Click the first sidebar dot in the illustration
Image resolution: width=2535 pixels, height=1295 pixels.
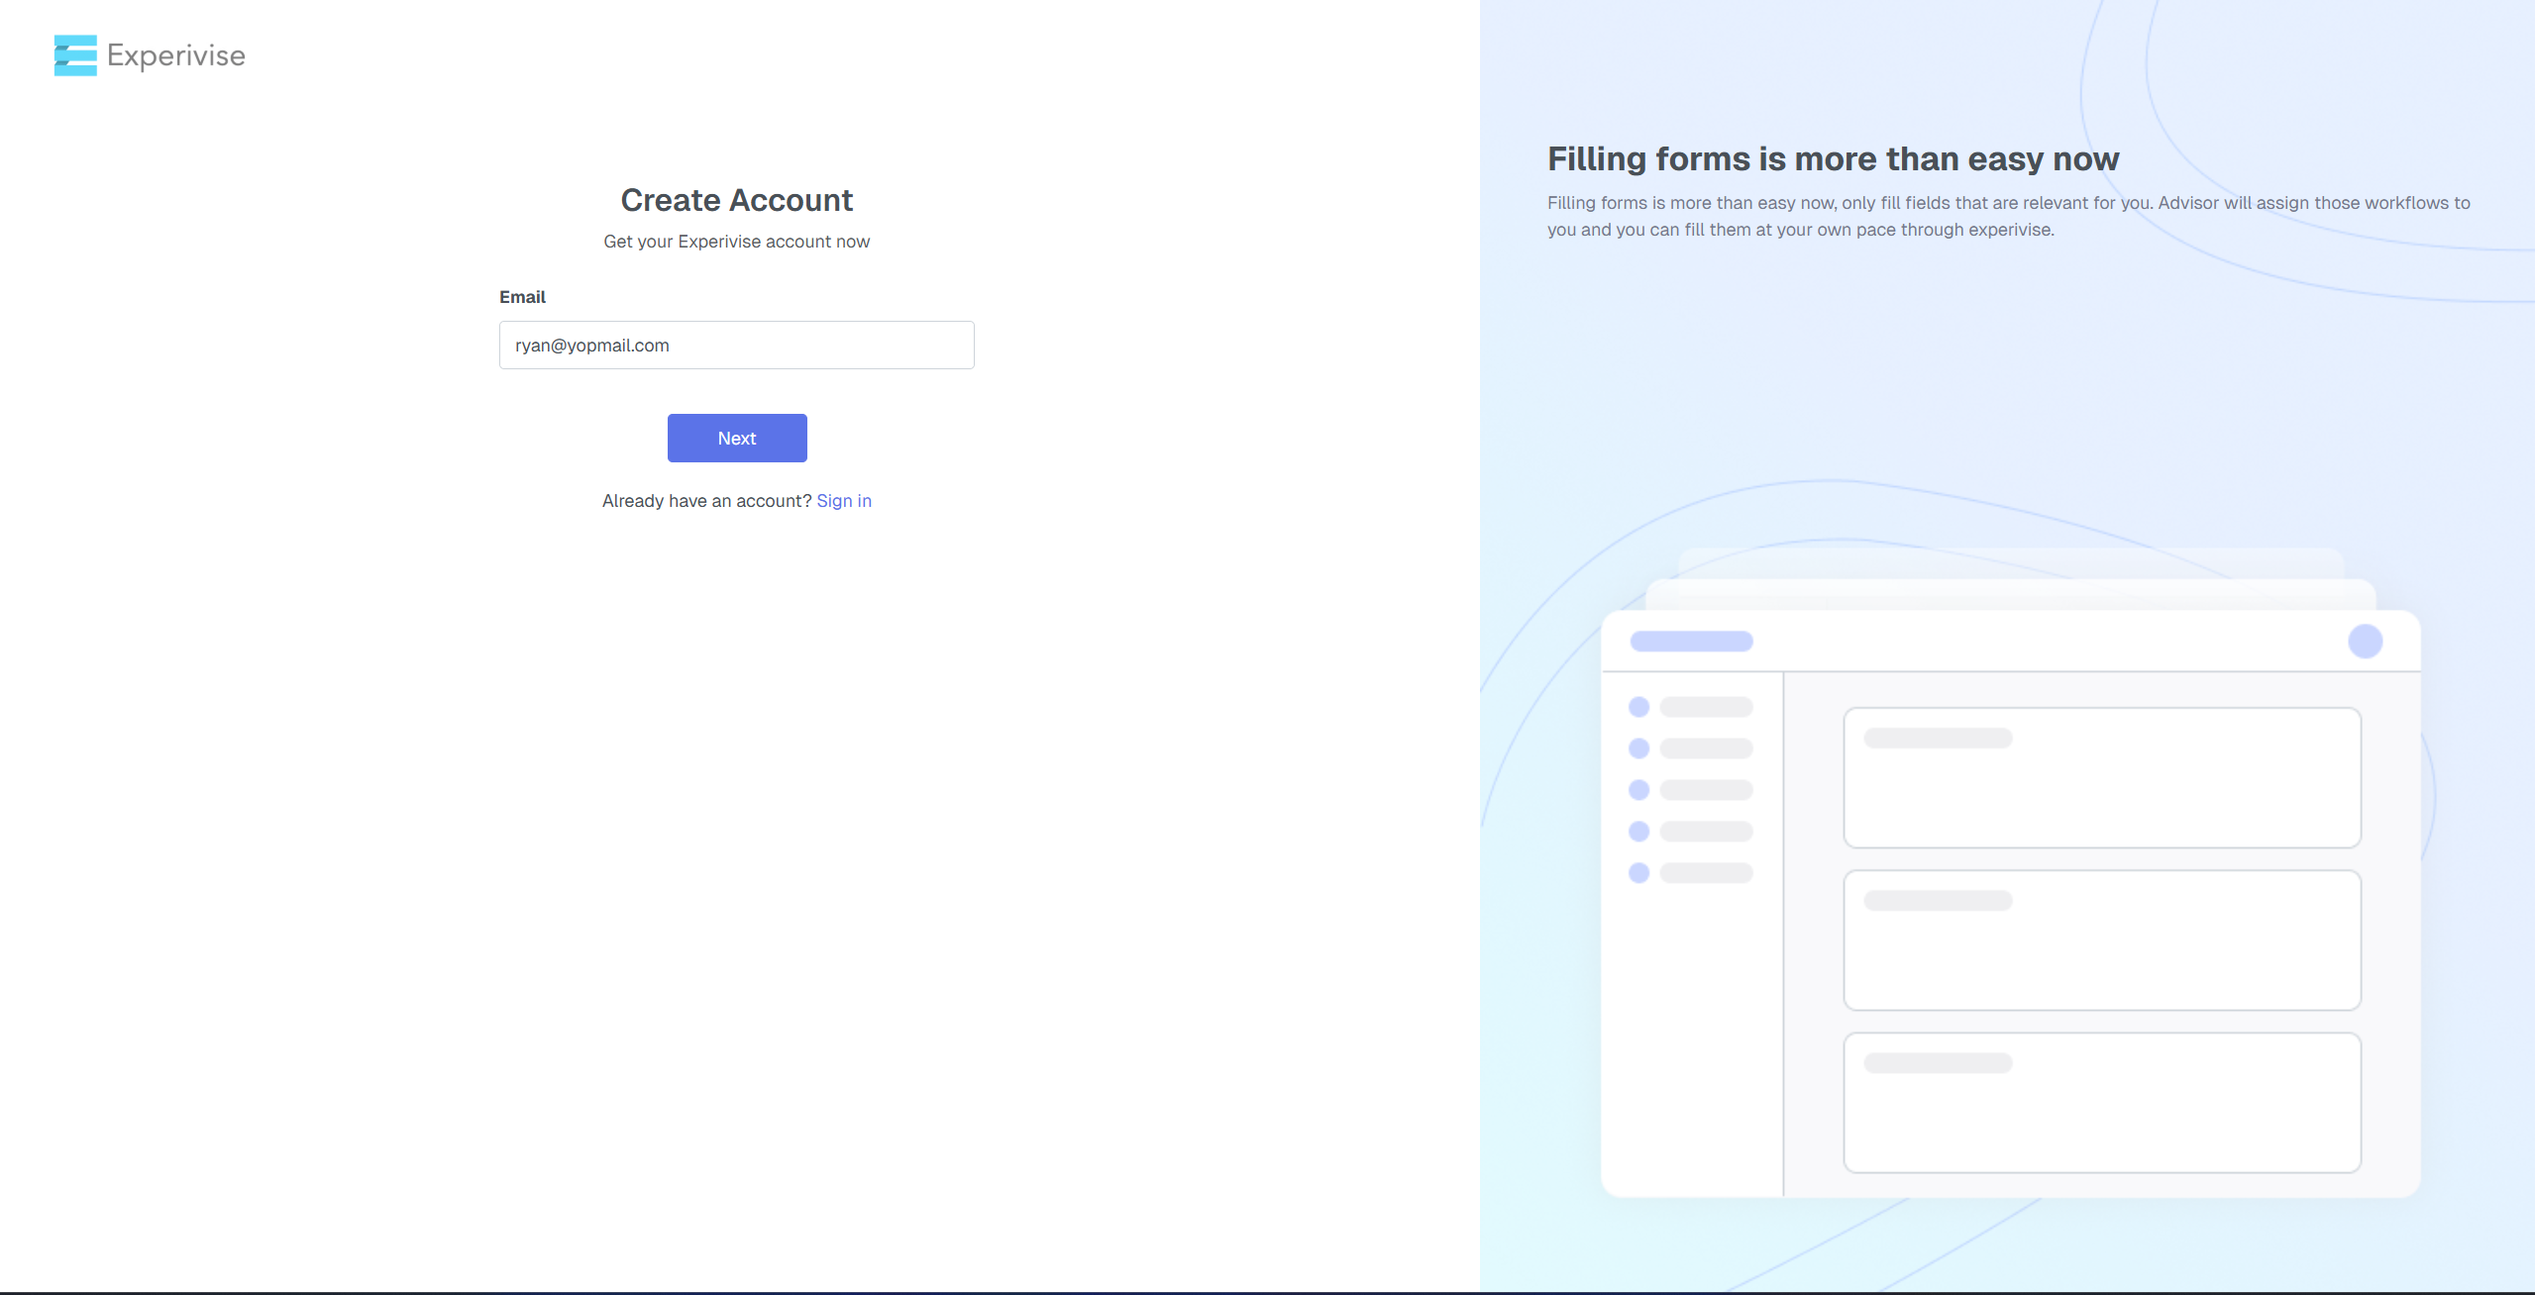pos(1638,707)
